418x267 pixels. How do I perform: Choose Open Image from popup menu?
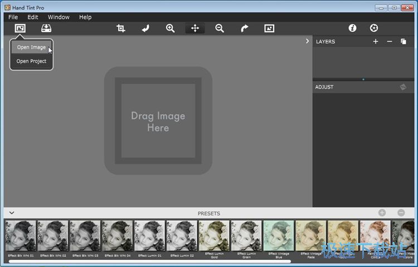tap(31, 47)
